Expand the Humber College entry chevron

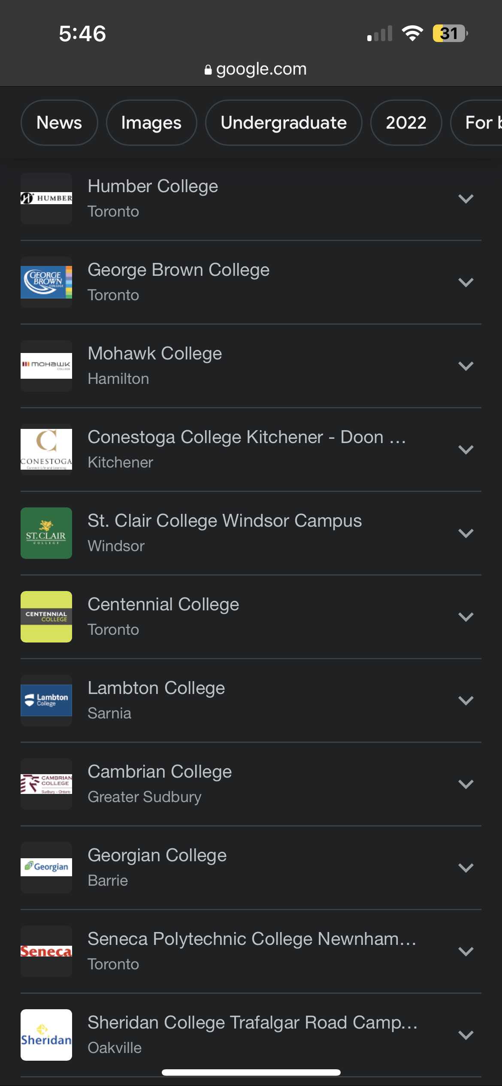click(466, 199)
